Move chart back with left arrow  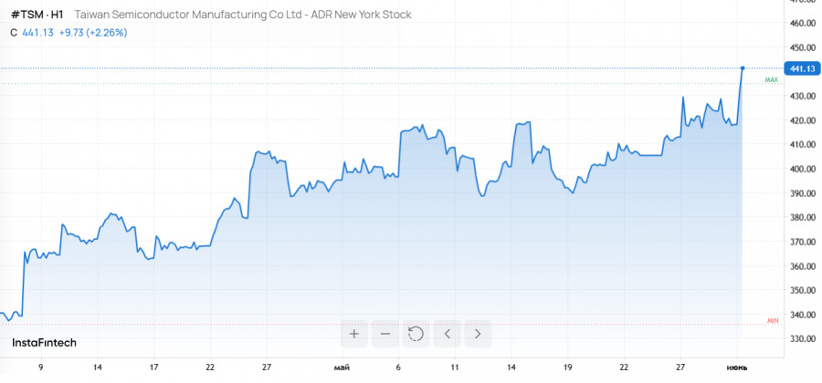click(448, 334)
